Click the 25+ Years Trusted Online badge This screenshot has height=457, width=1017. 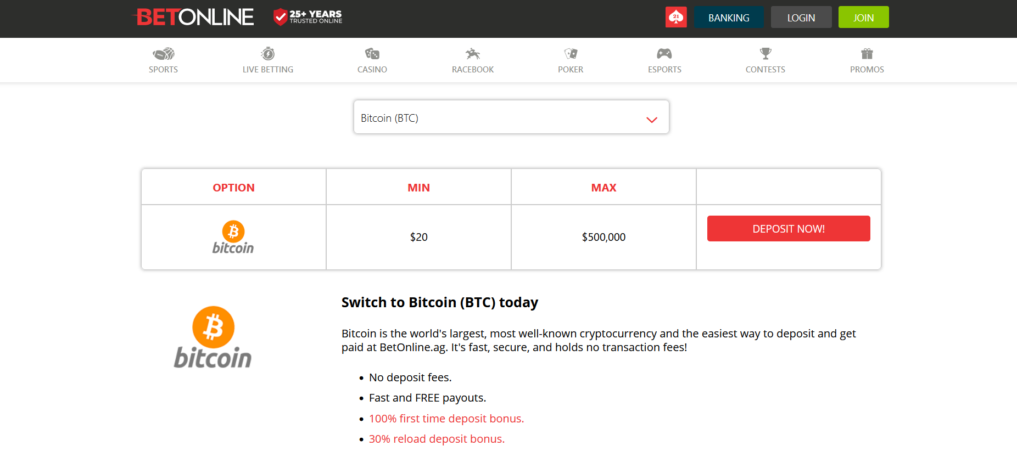pyautogui.click(x=308, y=17)
